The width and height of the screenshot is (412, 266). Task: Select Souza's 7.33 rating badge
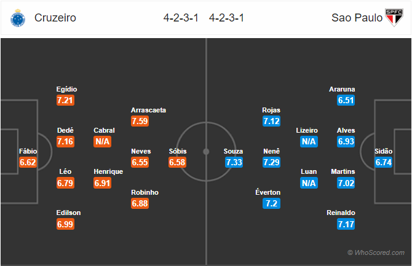click(x=234, y=162)
